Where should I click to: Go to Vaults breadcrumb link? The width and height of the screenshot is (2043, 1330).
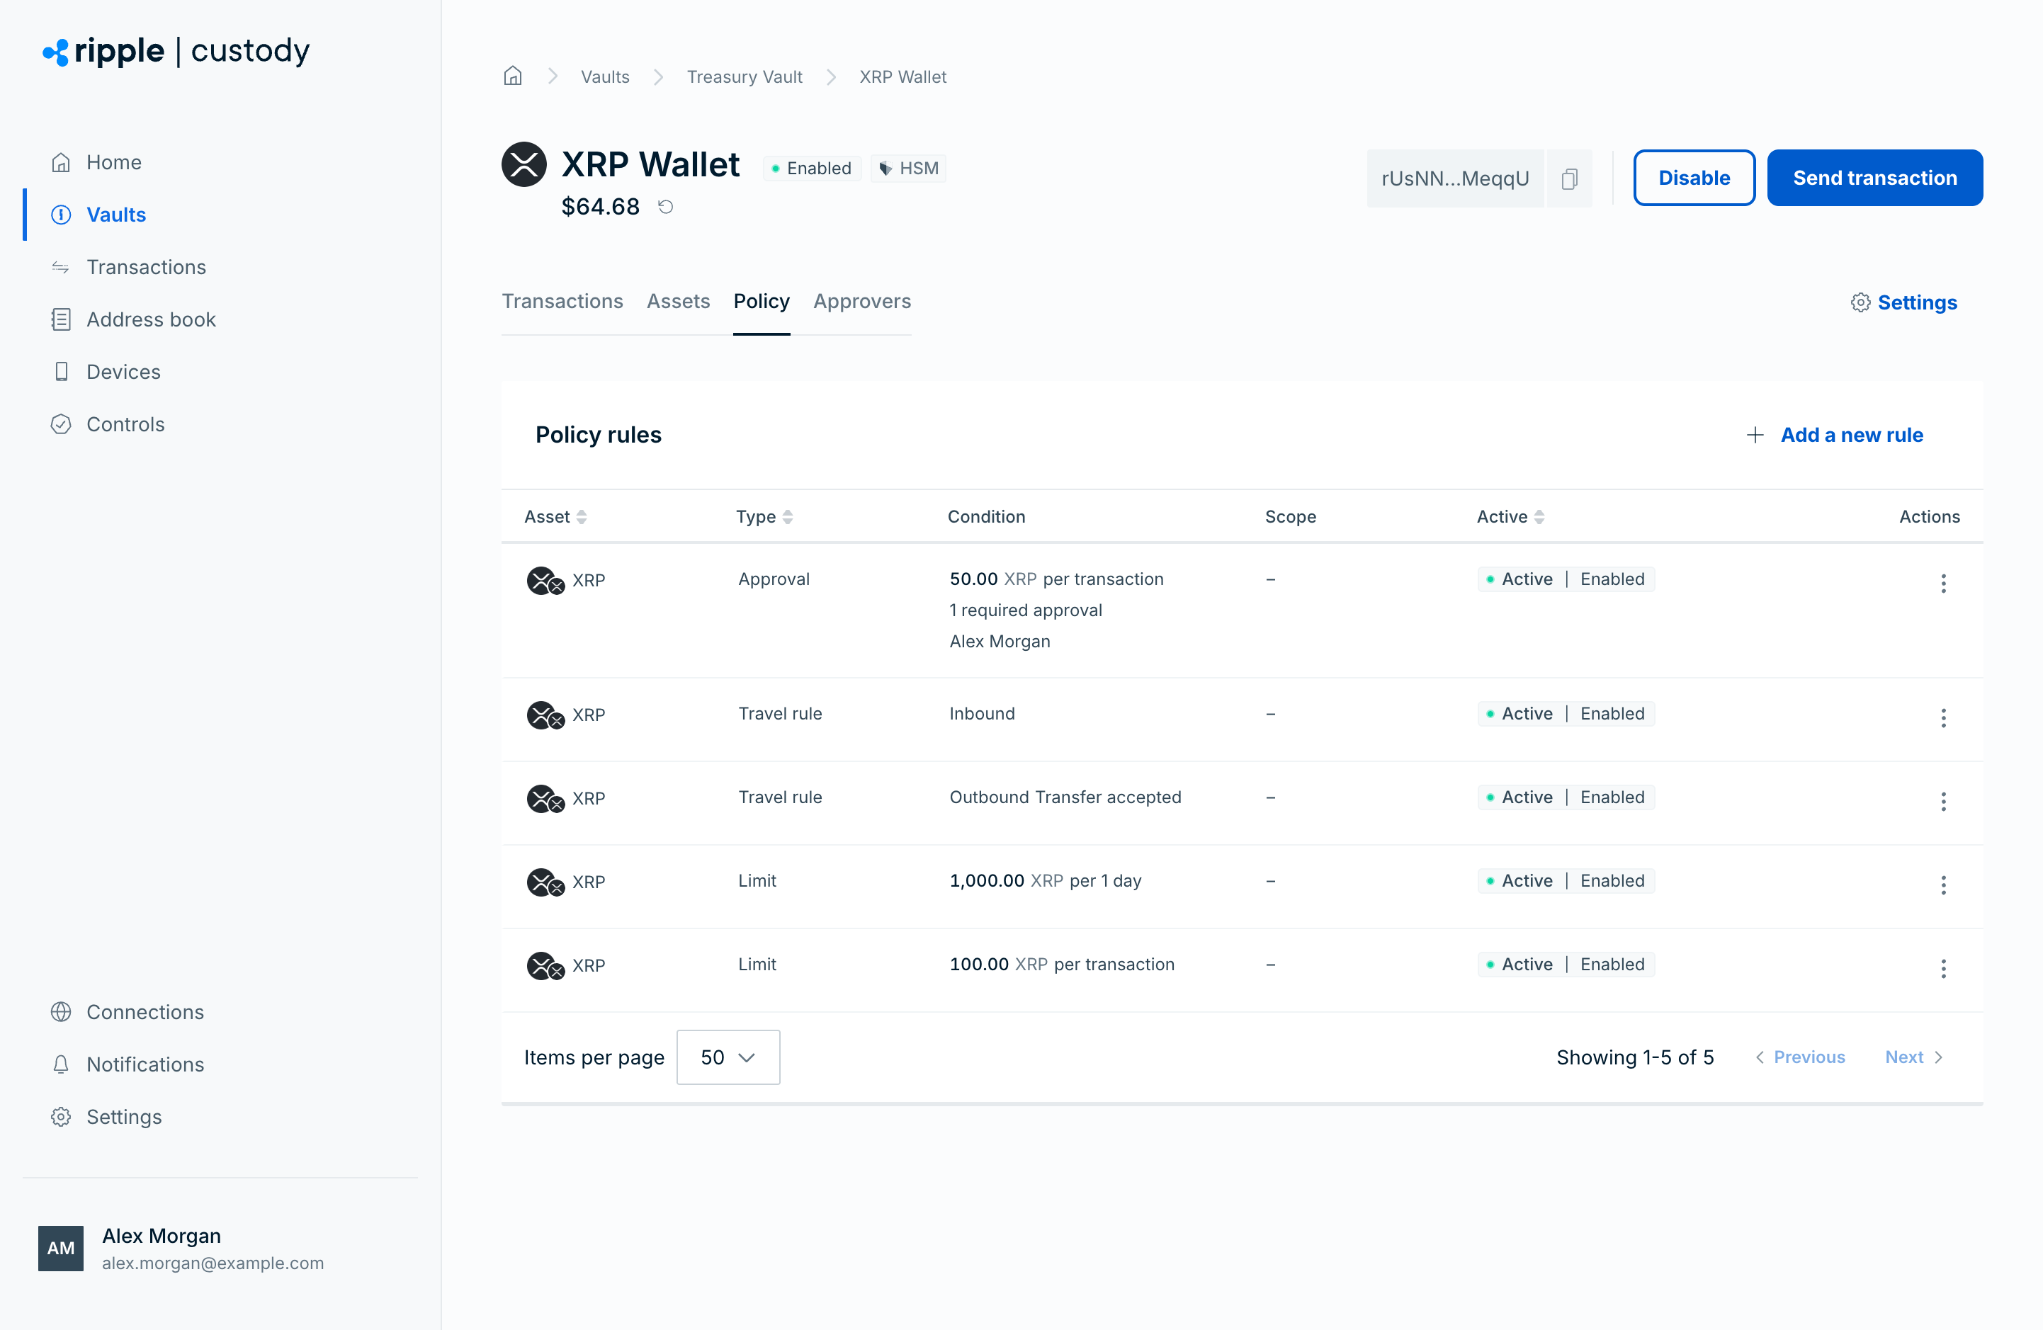tap(605, 76)
